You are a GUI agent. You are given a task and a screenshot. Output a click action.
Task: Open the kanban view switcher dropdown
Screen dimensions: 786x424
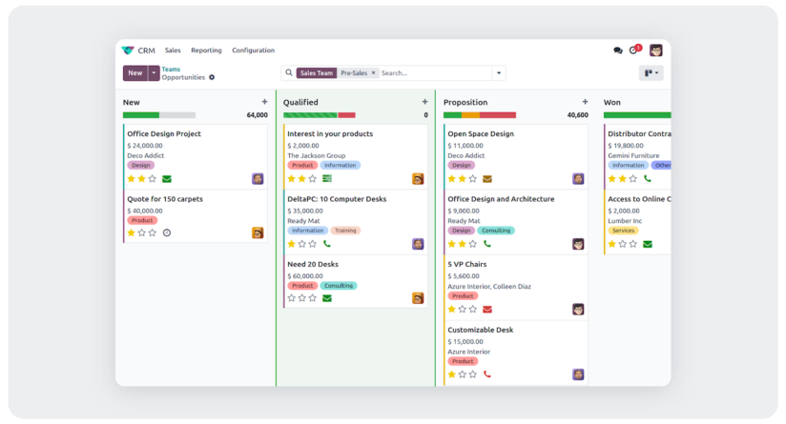pyautogui.click(x=652, y=73)
